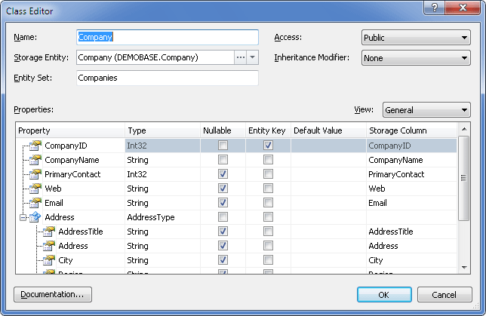Click the Entity Set field
The image size is (486, 316).
[x=168, y=78]
